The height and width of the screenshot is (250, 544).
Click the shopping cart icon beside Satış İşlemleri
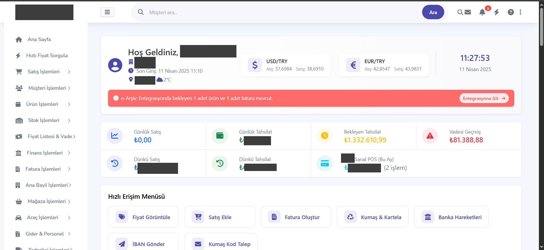click(19, 72)
